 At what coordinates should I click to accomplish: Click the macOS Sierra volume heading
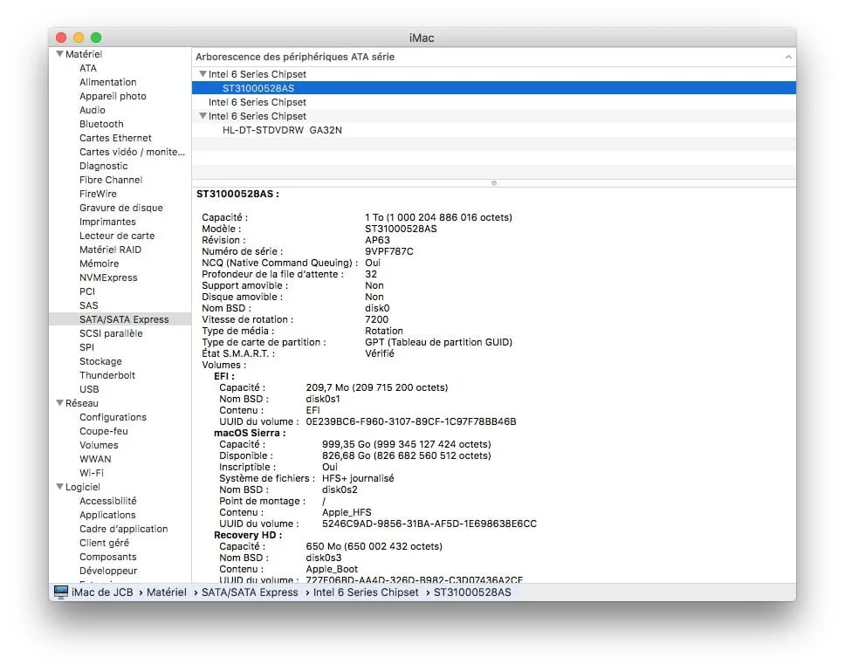250,433
